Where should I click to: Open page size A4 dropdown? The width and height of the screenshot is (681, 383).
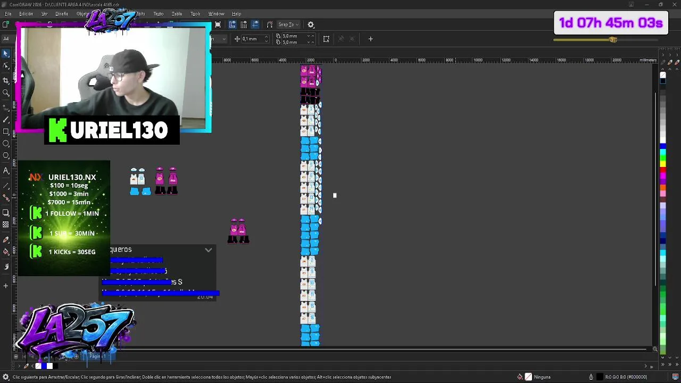click(6, 39)
